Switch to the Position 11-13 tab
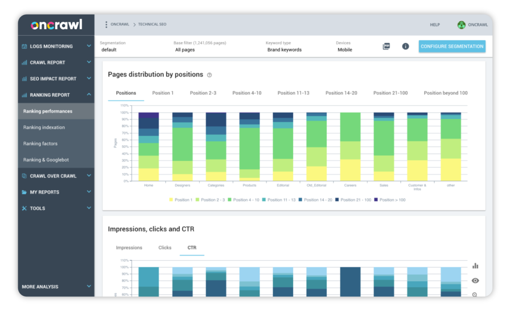The width and height of the screenshot is (510, 311). 294,93
